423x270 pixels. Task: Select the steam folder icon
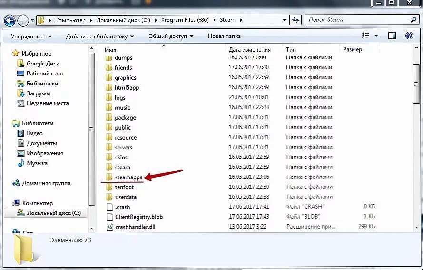[108, 167]
